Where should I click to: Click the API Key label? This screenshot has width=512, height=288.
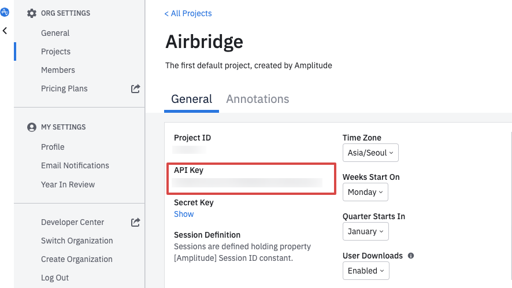189,171
